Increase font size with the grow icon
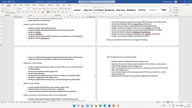192x108 pixels. click(x=34, y=9)
